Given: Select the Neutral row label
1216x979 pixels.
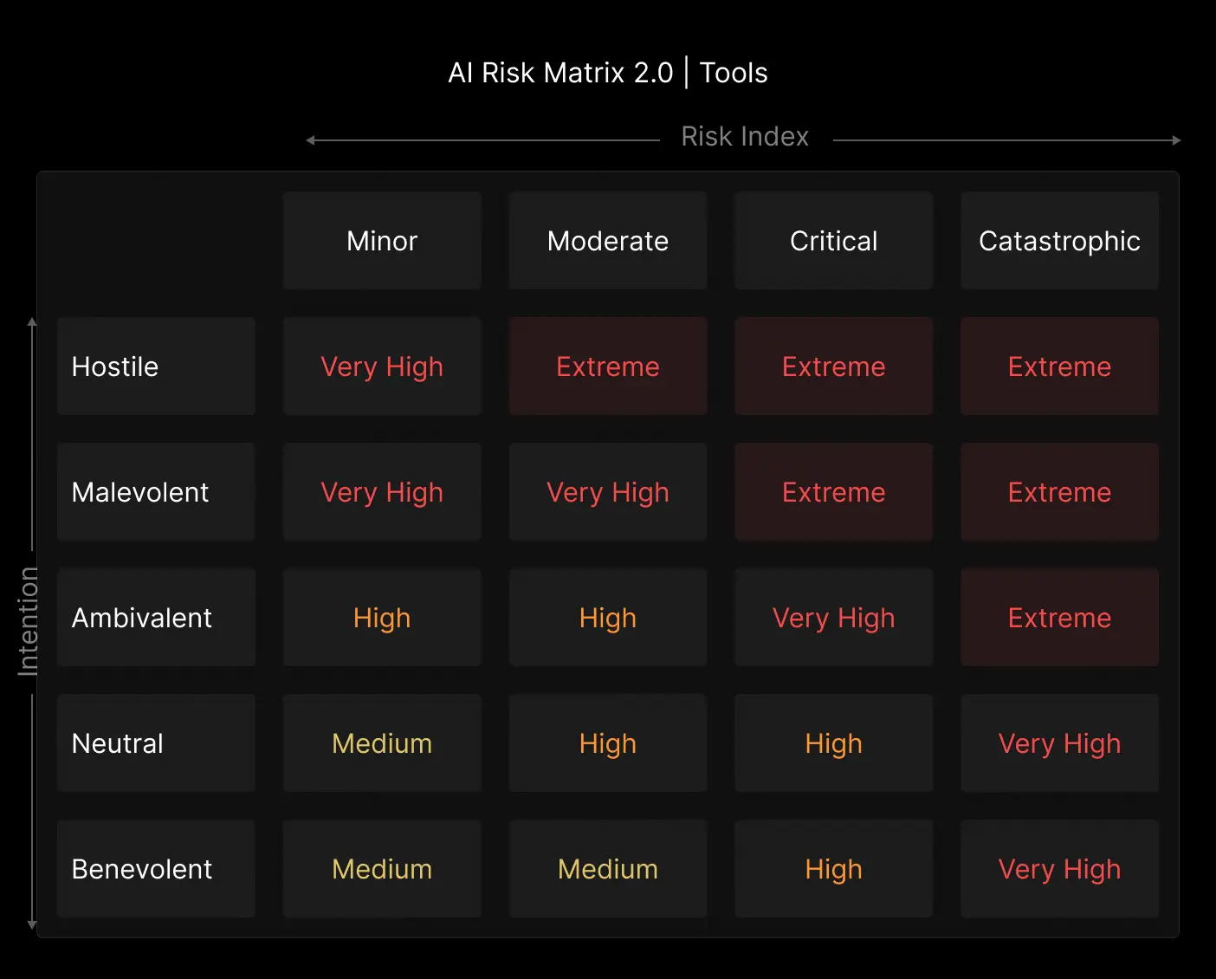Looking at the screenshot, I should [x=156, y=743].
